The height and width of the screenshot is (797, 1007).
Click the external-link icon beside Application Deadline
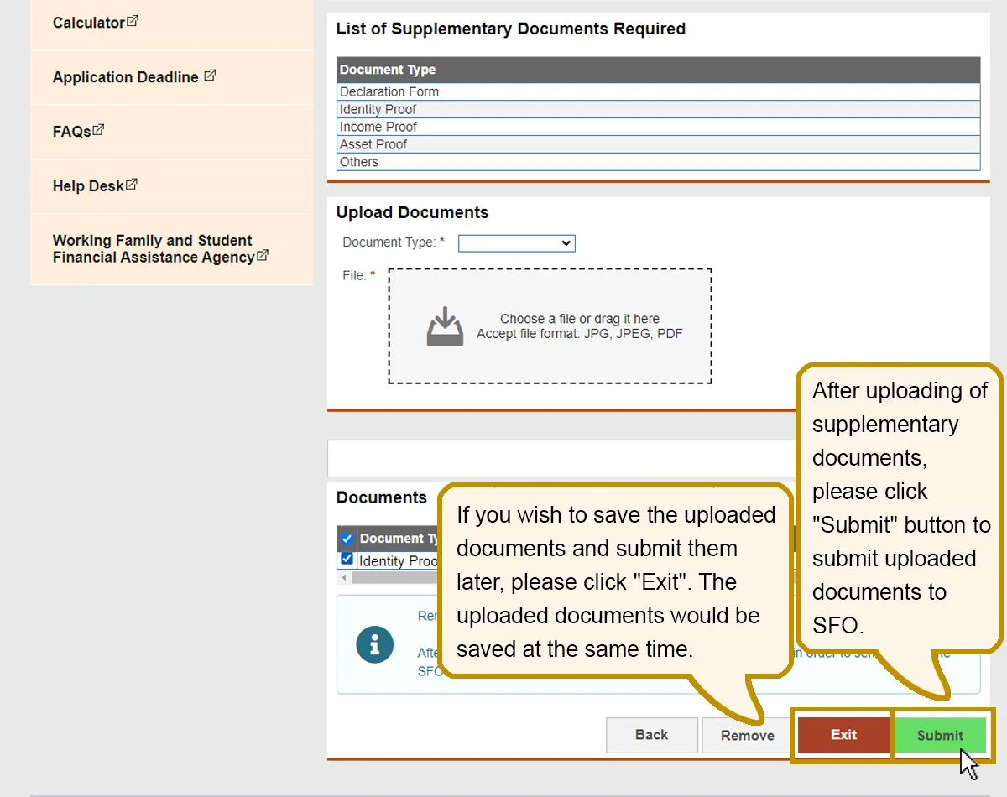coord(210,76)
